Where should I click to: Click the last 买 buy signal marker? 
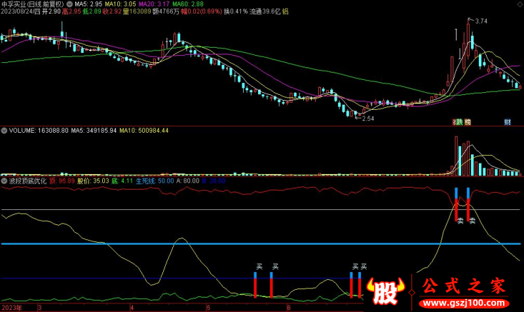[x=364, y=267]
